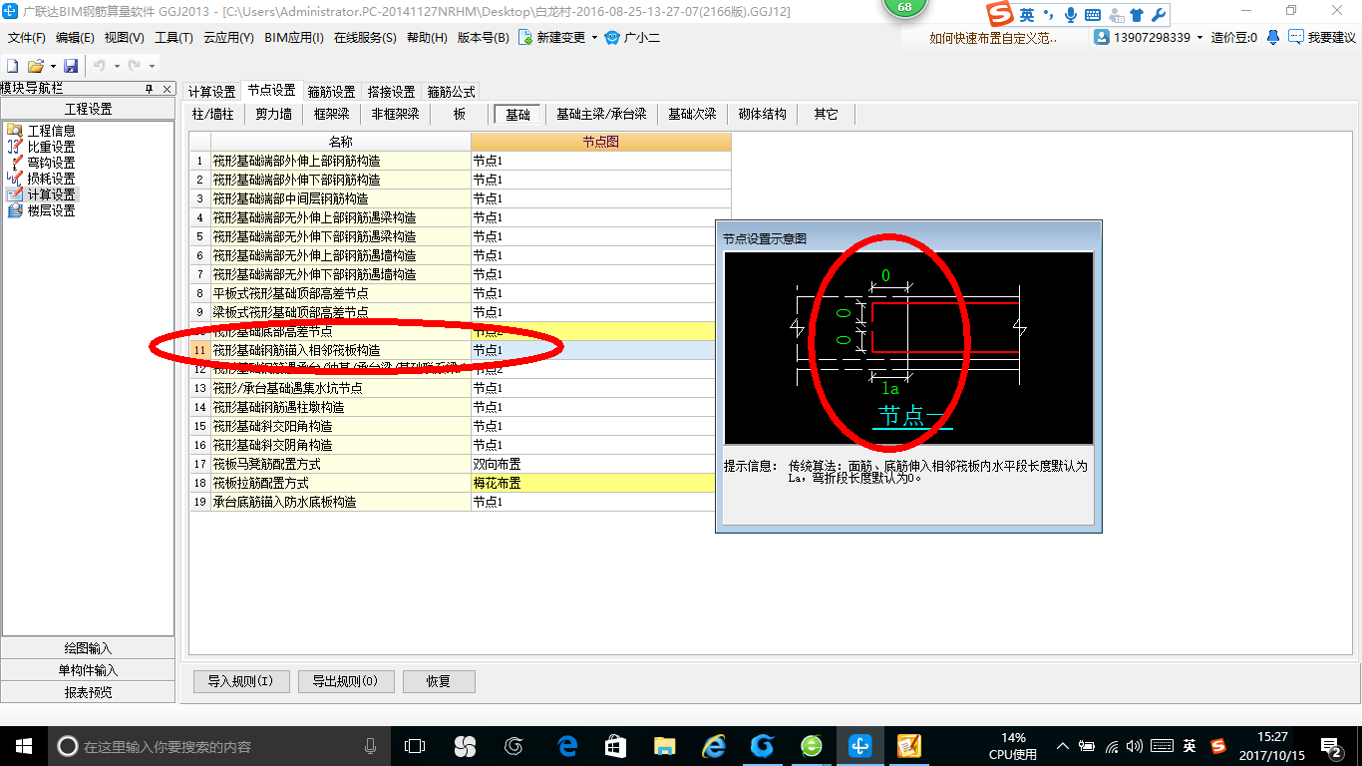Viewport: 1362px width, 766px height.
Task: Switch to the 箍筋设置 tab
Action: [331, 92]
